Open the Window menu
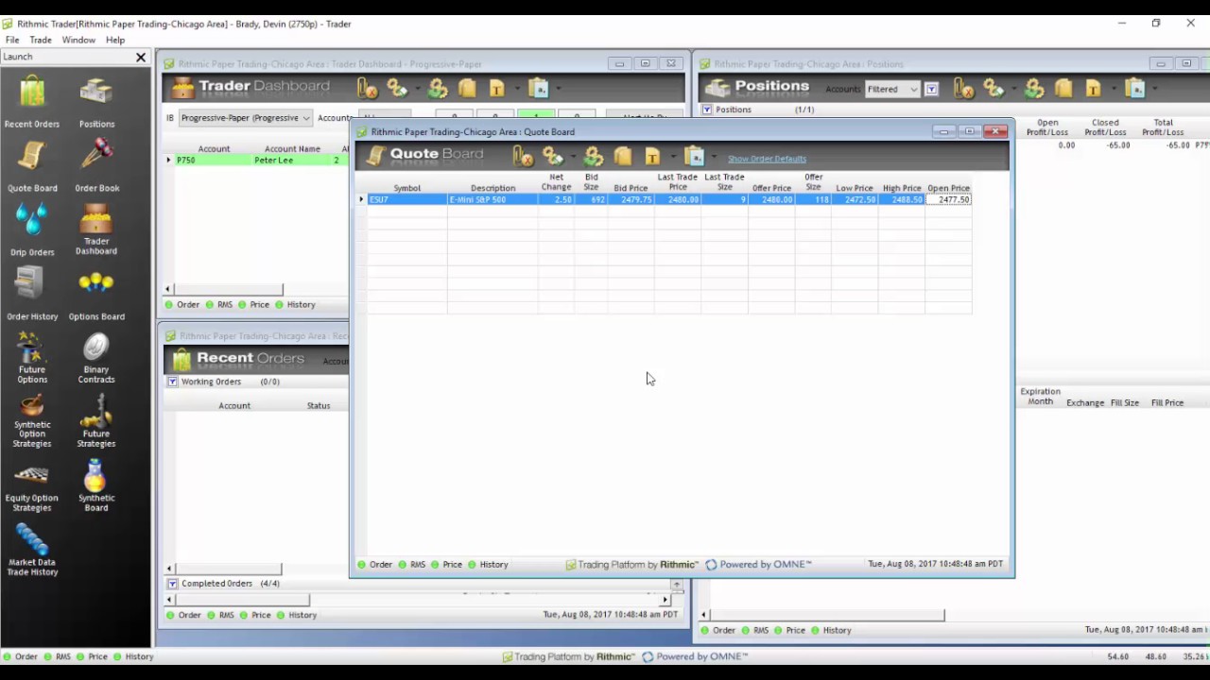 tap(78, 40)
